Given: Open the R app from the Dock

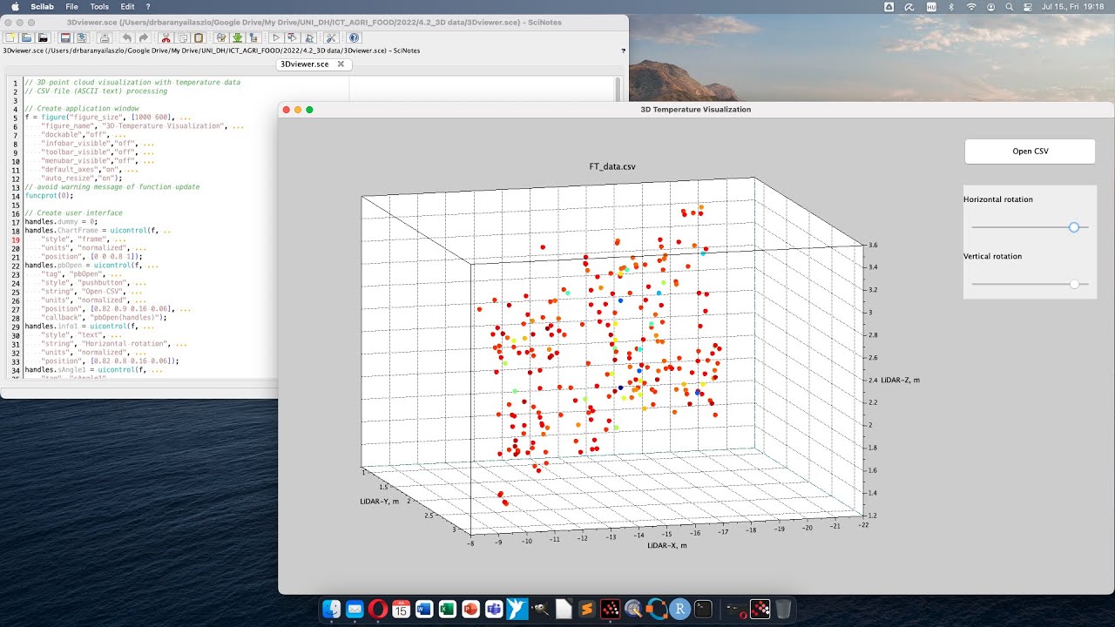Looking at the screenshot, I should 679,609.
